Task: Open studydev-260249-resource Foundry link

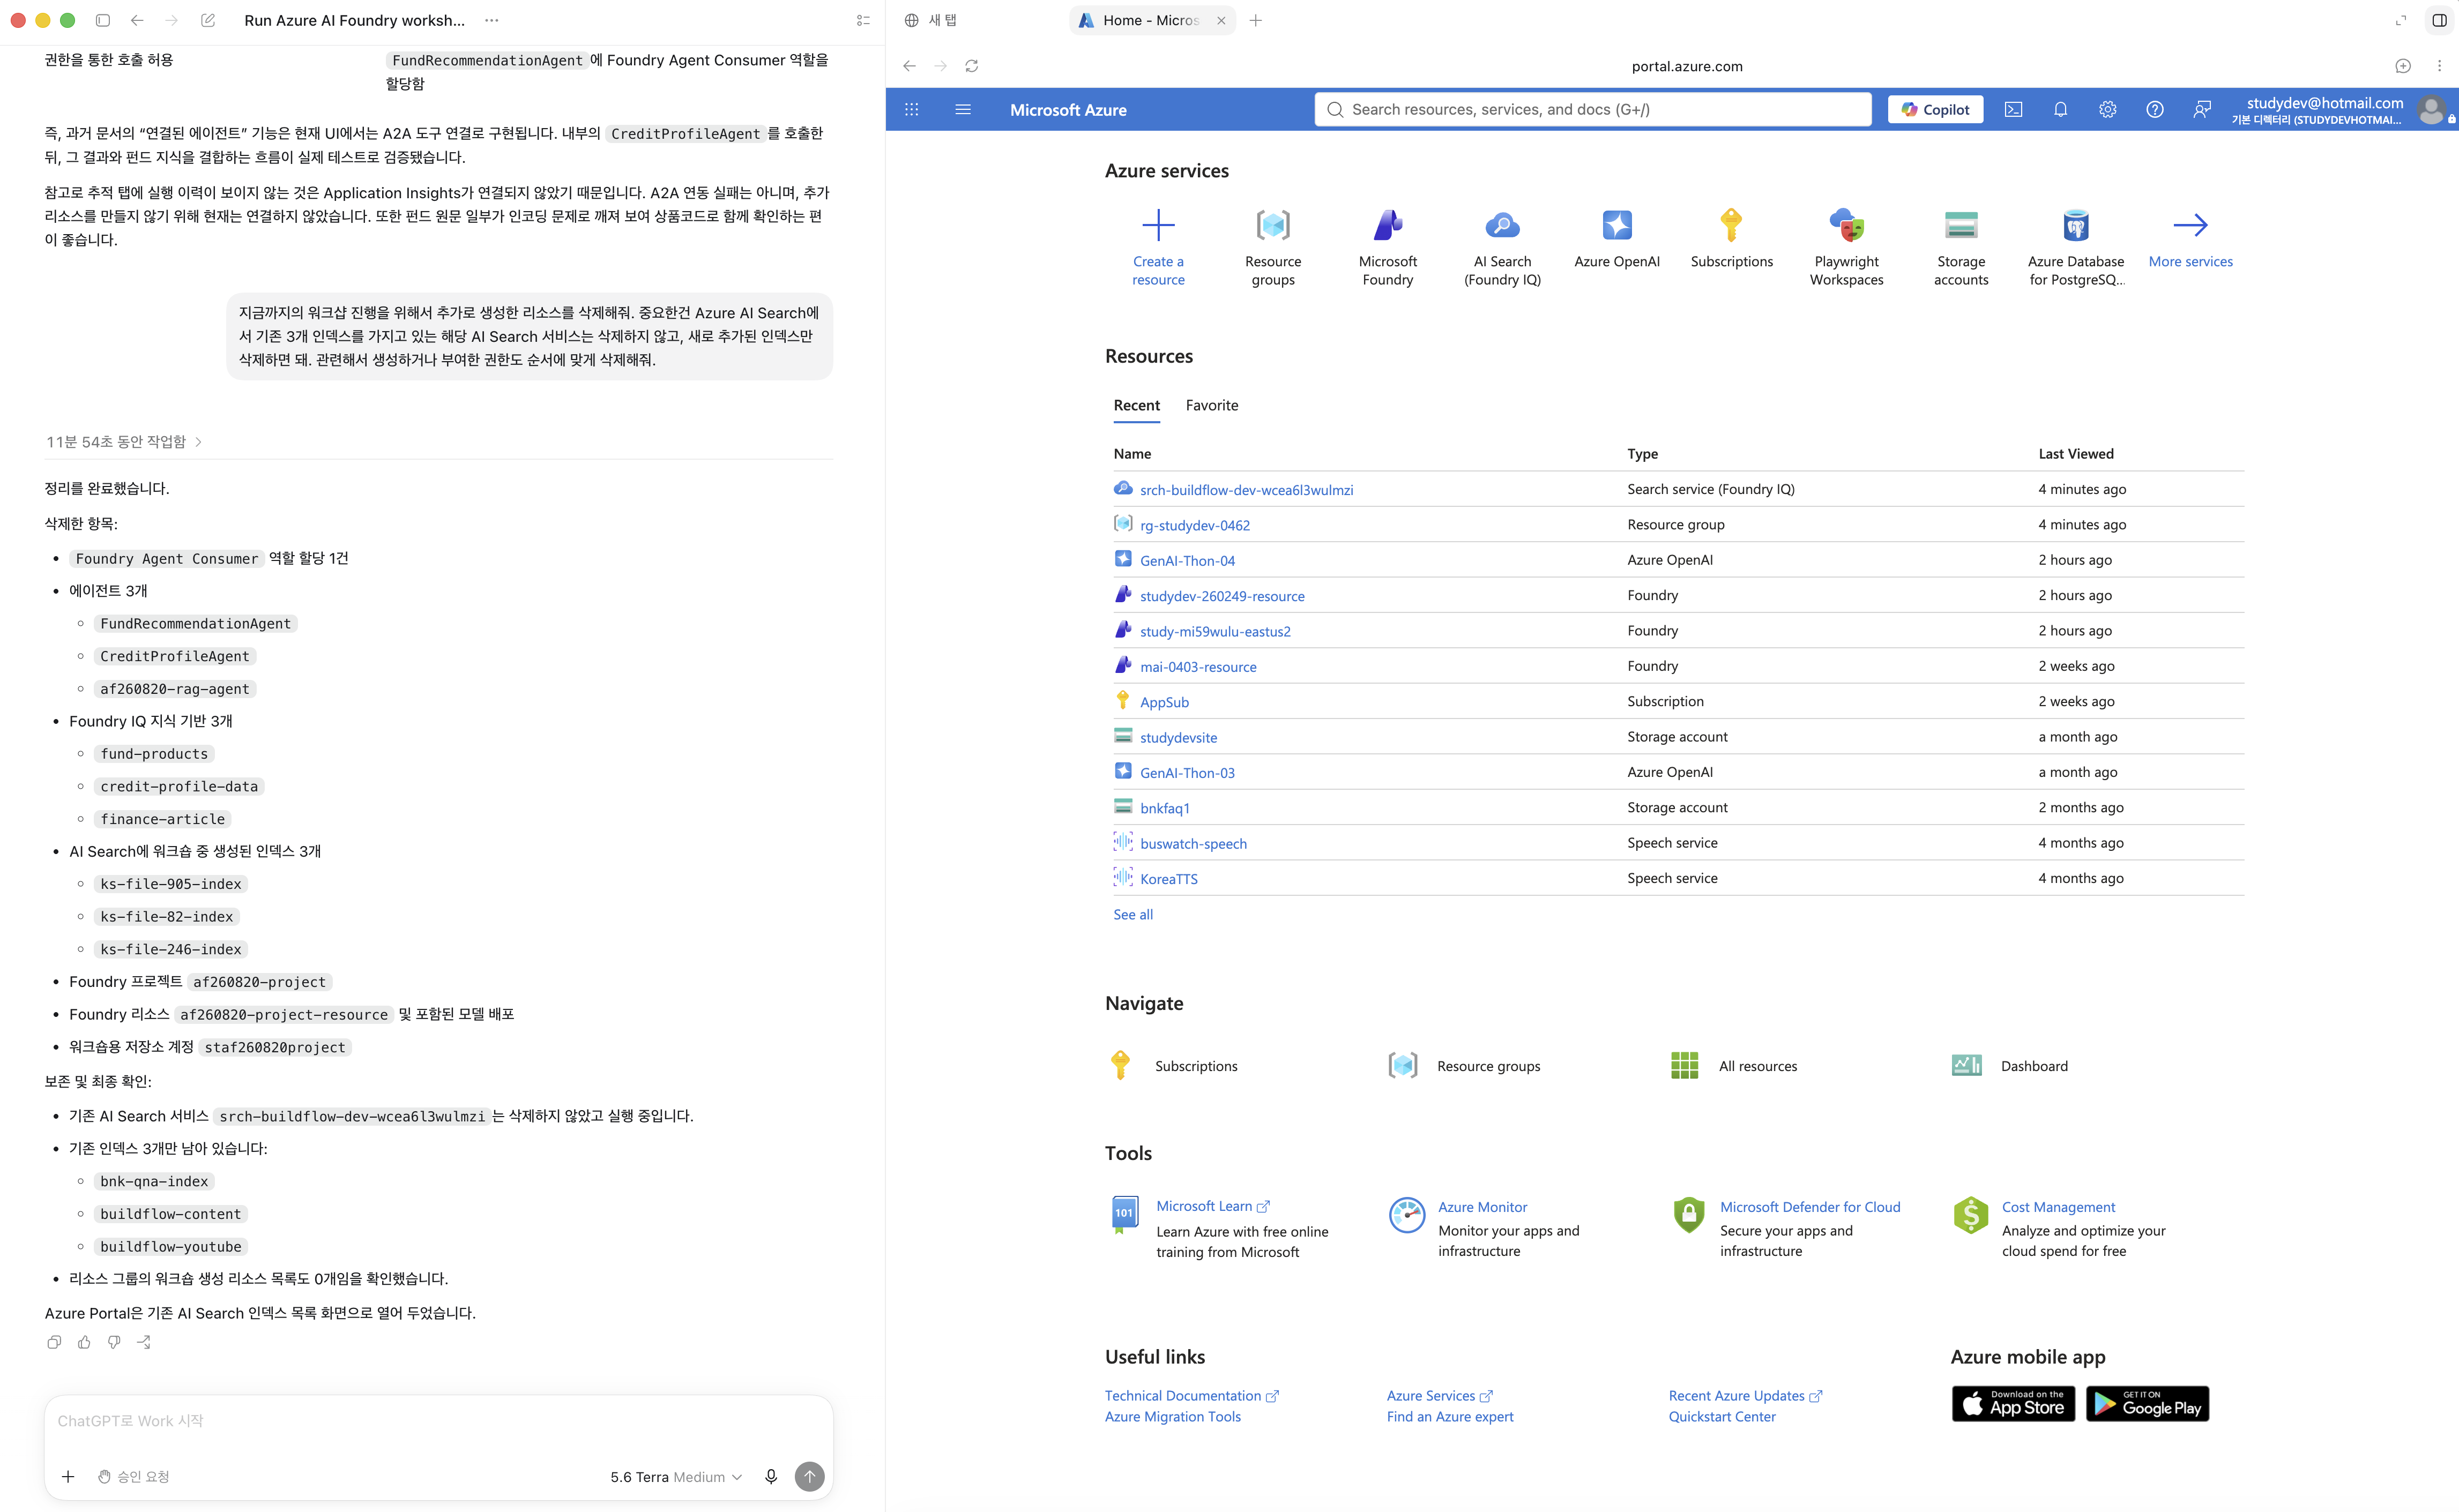Action: pos(1222,596)
